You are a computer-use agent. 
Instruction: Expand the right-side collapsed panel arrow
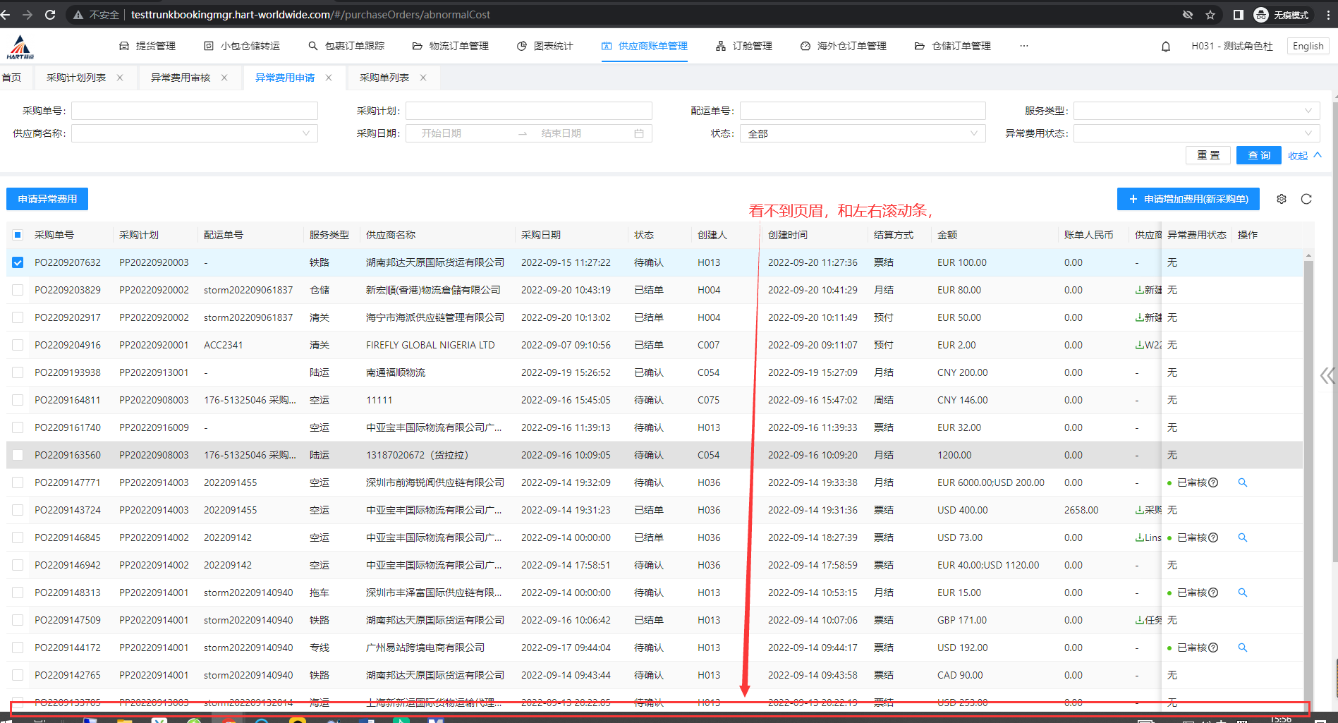1327,375
